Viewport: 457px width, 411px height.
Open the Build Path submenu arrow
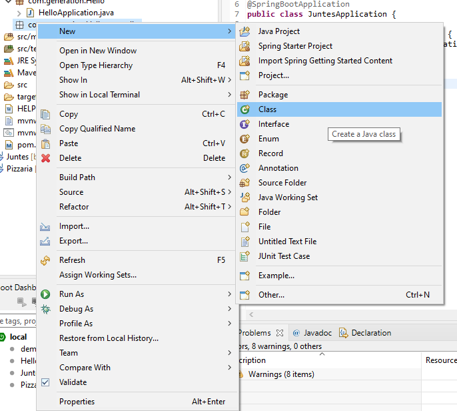tap(230, 177)
